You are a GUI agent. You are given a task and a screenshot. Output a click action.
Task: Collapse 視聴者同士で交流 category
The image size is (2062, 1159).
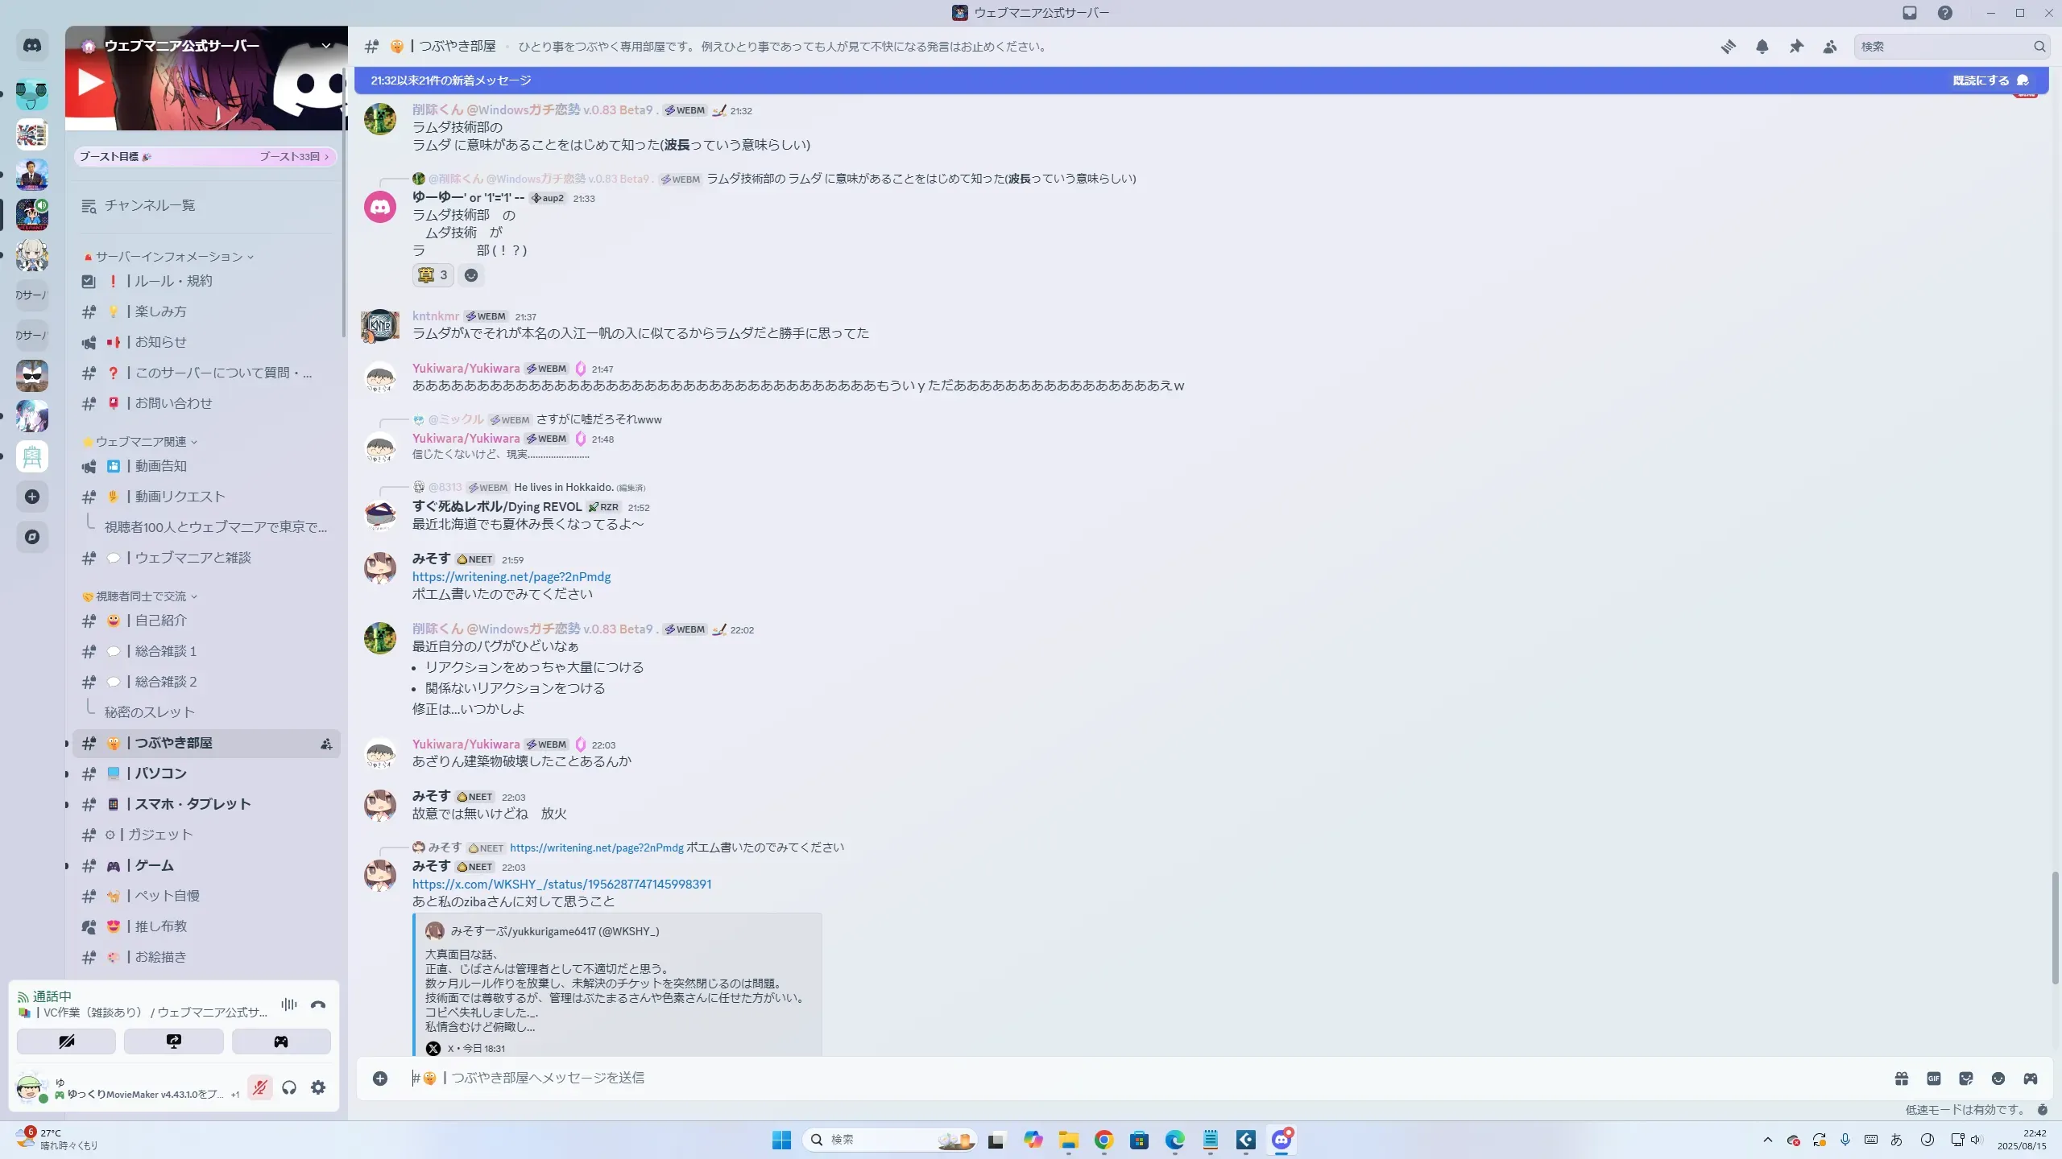click(x=141, y=596)
